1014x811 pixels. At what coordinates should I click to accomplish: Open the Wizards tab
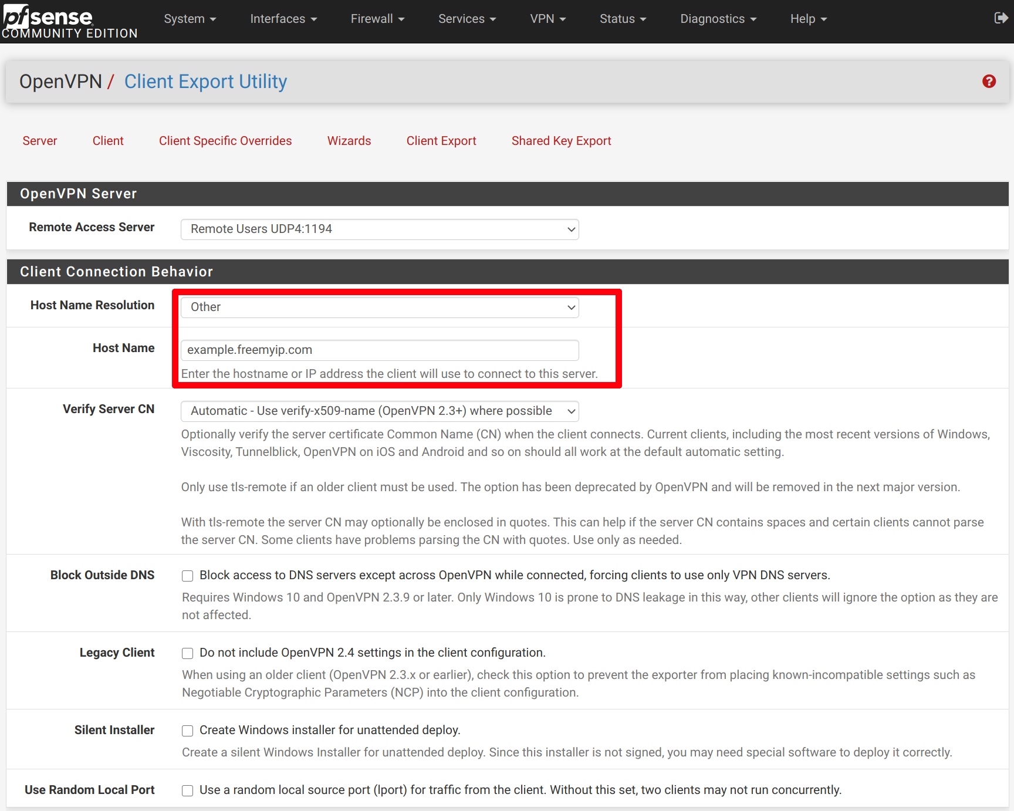349,141
